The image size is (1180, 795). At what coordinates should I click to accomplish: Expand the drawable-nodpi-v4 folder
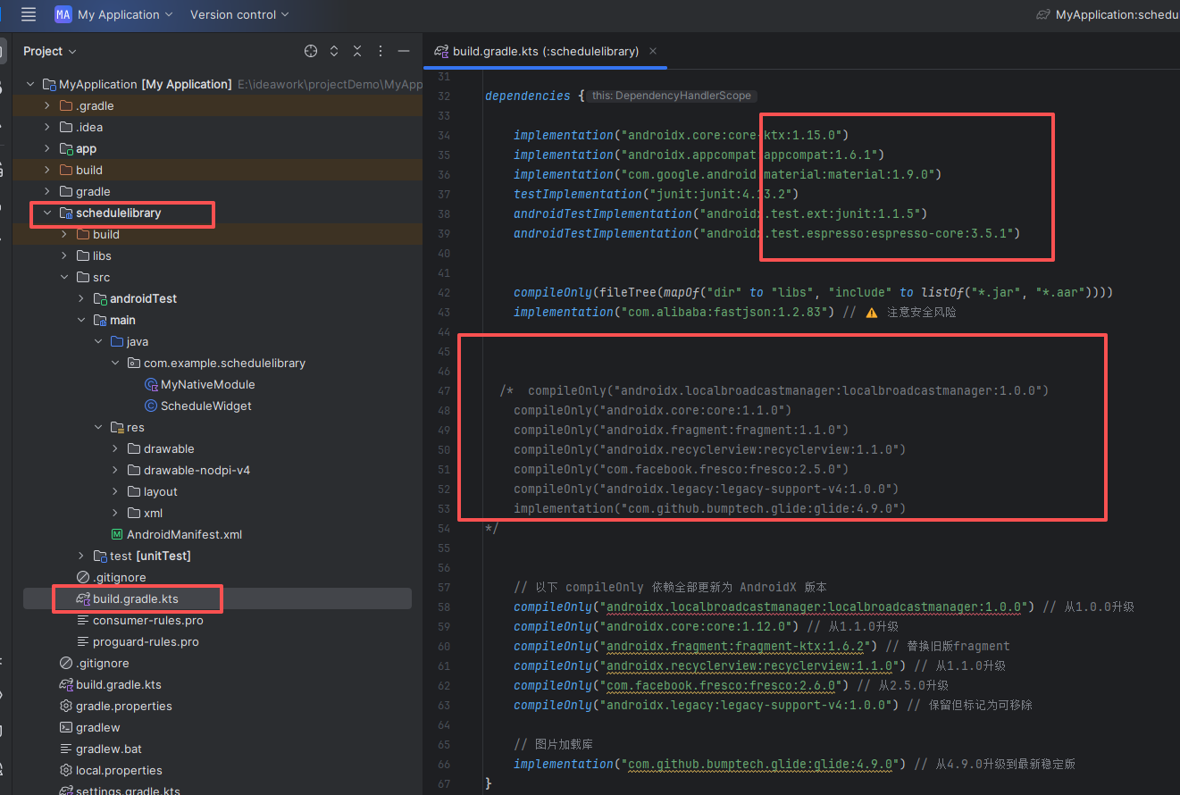pyautogui.click(x=115, y=470)
